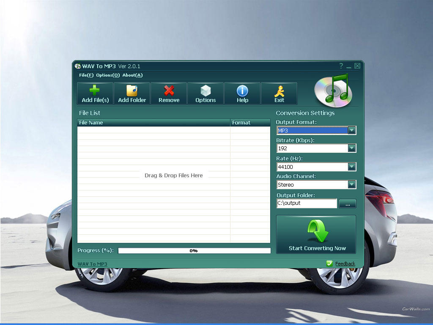Click the Progress (%): label
Image resolution: width=433 pixels, height=325 pixels.
click(x=96, y=251)
